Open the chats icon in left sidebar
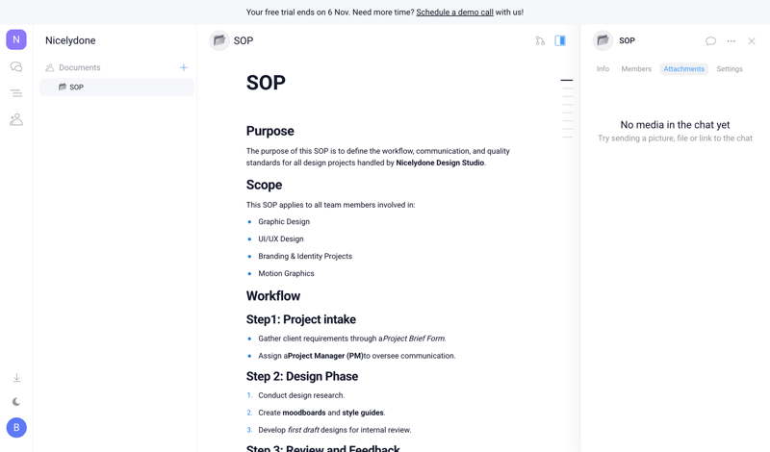 16,67
